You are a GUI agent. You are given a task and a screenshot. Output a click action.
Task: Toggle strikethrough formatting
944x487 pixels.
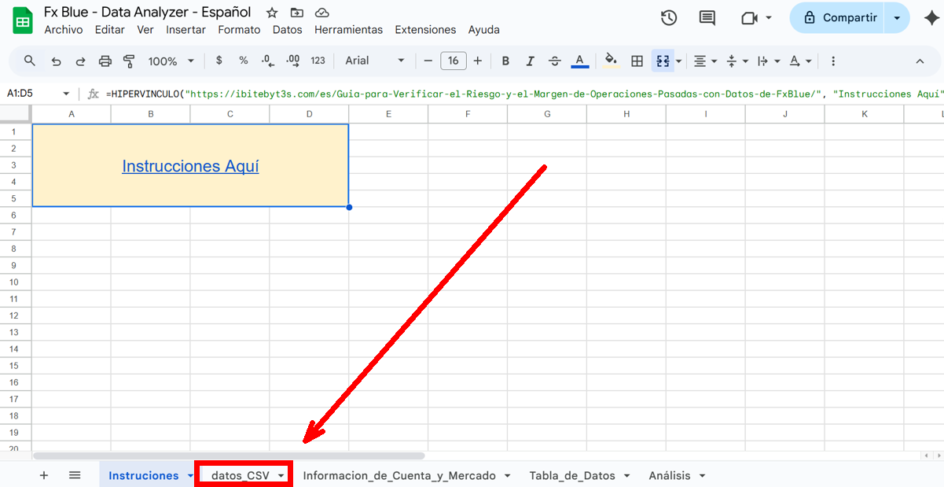[x=555, y=61]
